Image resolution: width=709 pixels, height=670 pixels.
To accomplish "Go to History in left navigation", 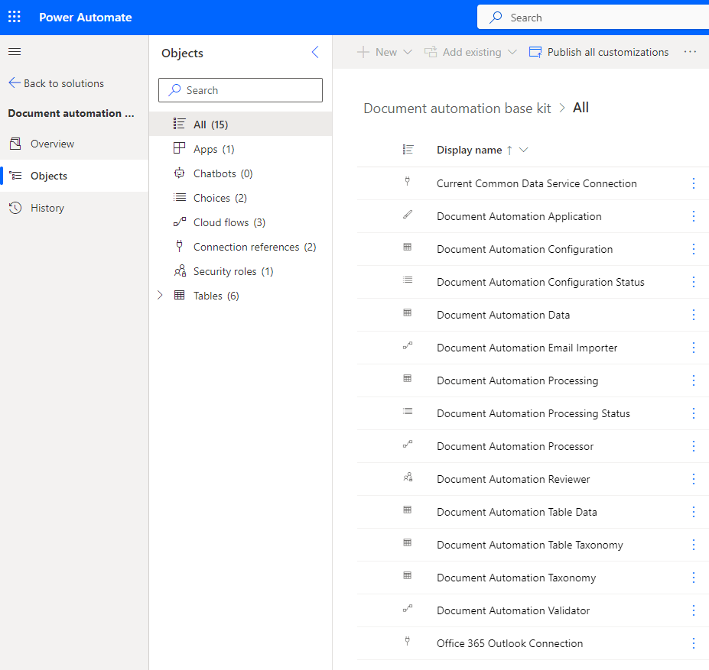I will click(47, 208).
